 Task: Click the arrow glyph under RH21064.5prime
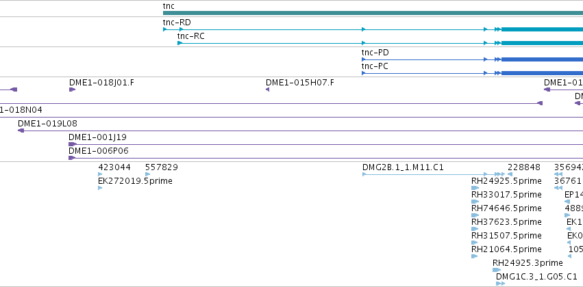coord(475,256)
